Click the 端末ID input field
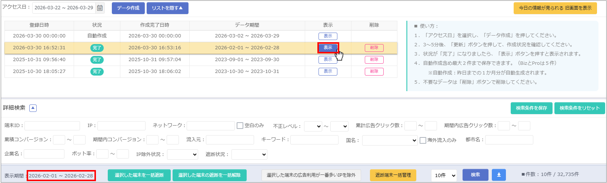 click(52, 126)
